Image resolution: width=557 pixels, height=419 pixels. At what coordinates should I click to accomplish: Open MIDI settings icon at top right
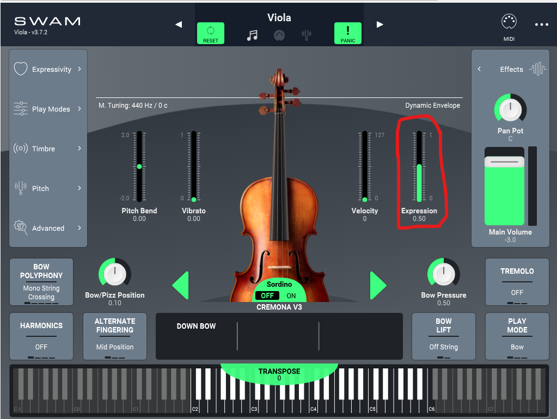pyautogui.click(x=509, y=22)
